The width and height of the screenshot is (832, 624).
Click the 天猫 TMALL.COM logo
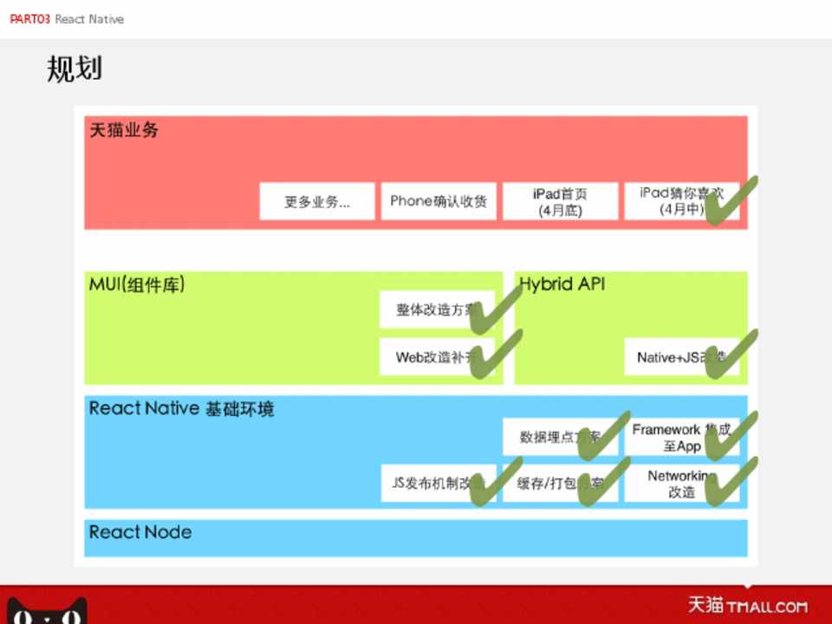pos(747,605)
